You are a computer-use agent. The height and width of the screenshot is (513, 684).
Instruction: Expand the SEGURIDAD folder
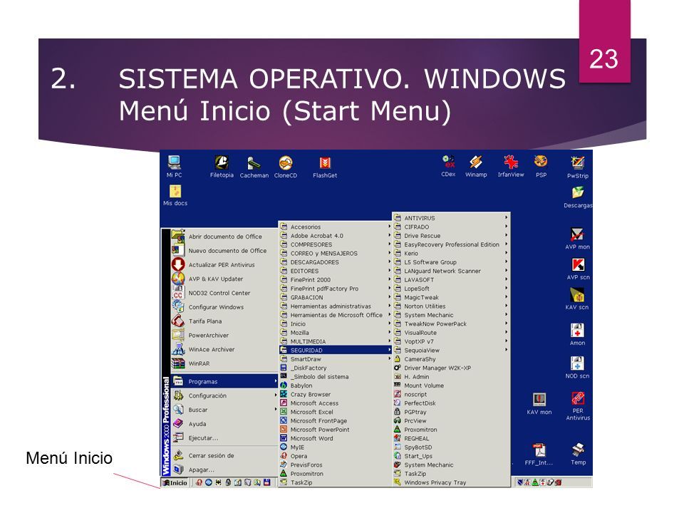pyautogui.click(x=335, y=350)
